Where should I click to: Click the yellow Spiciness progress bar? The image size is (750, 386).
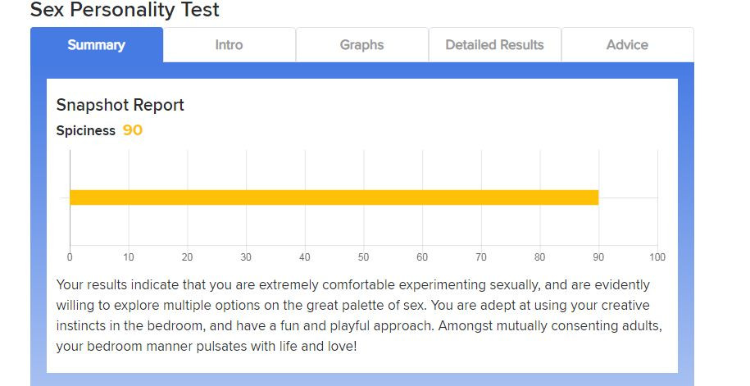(x=334, y=198)
